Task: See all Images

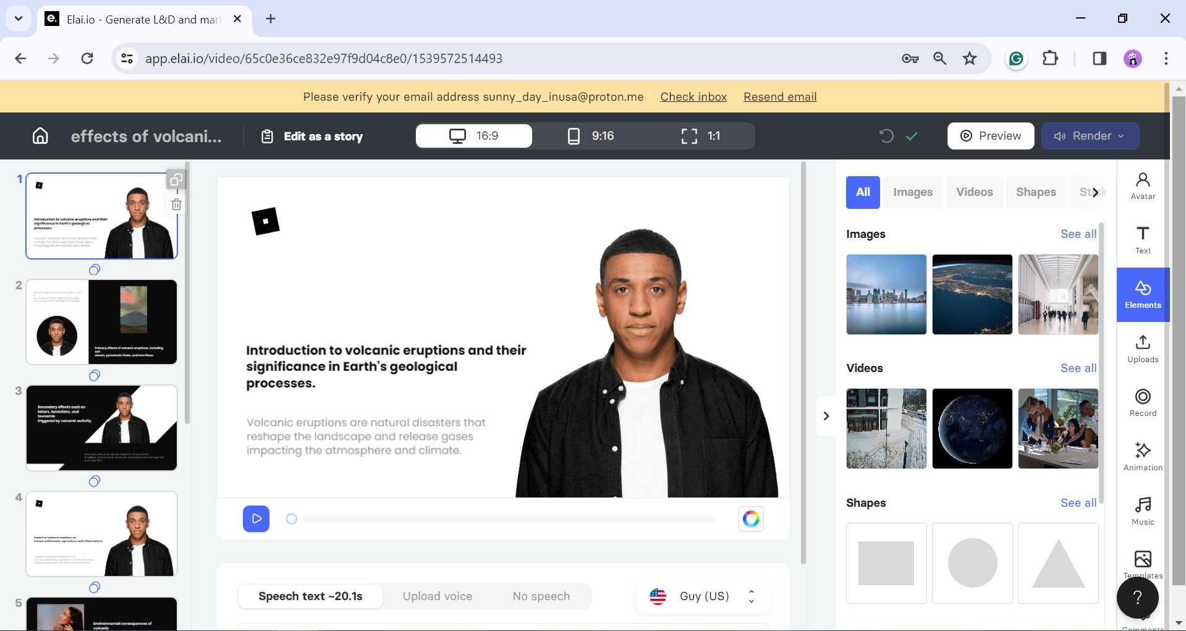Action: (x=1078, y=234)
